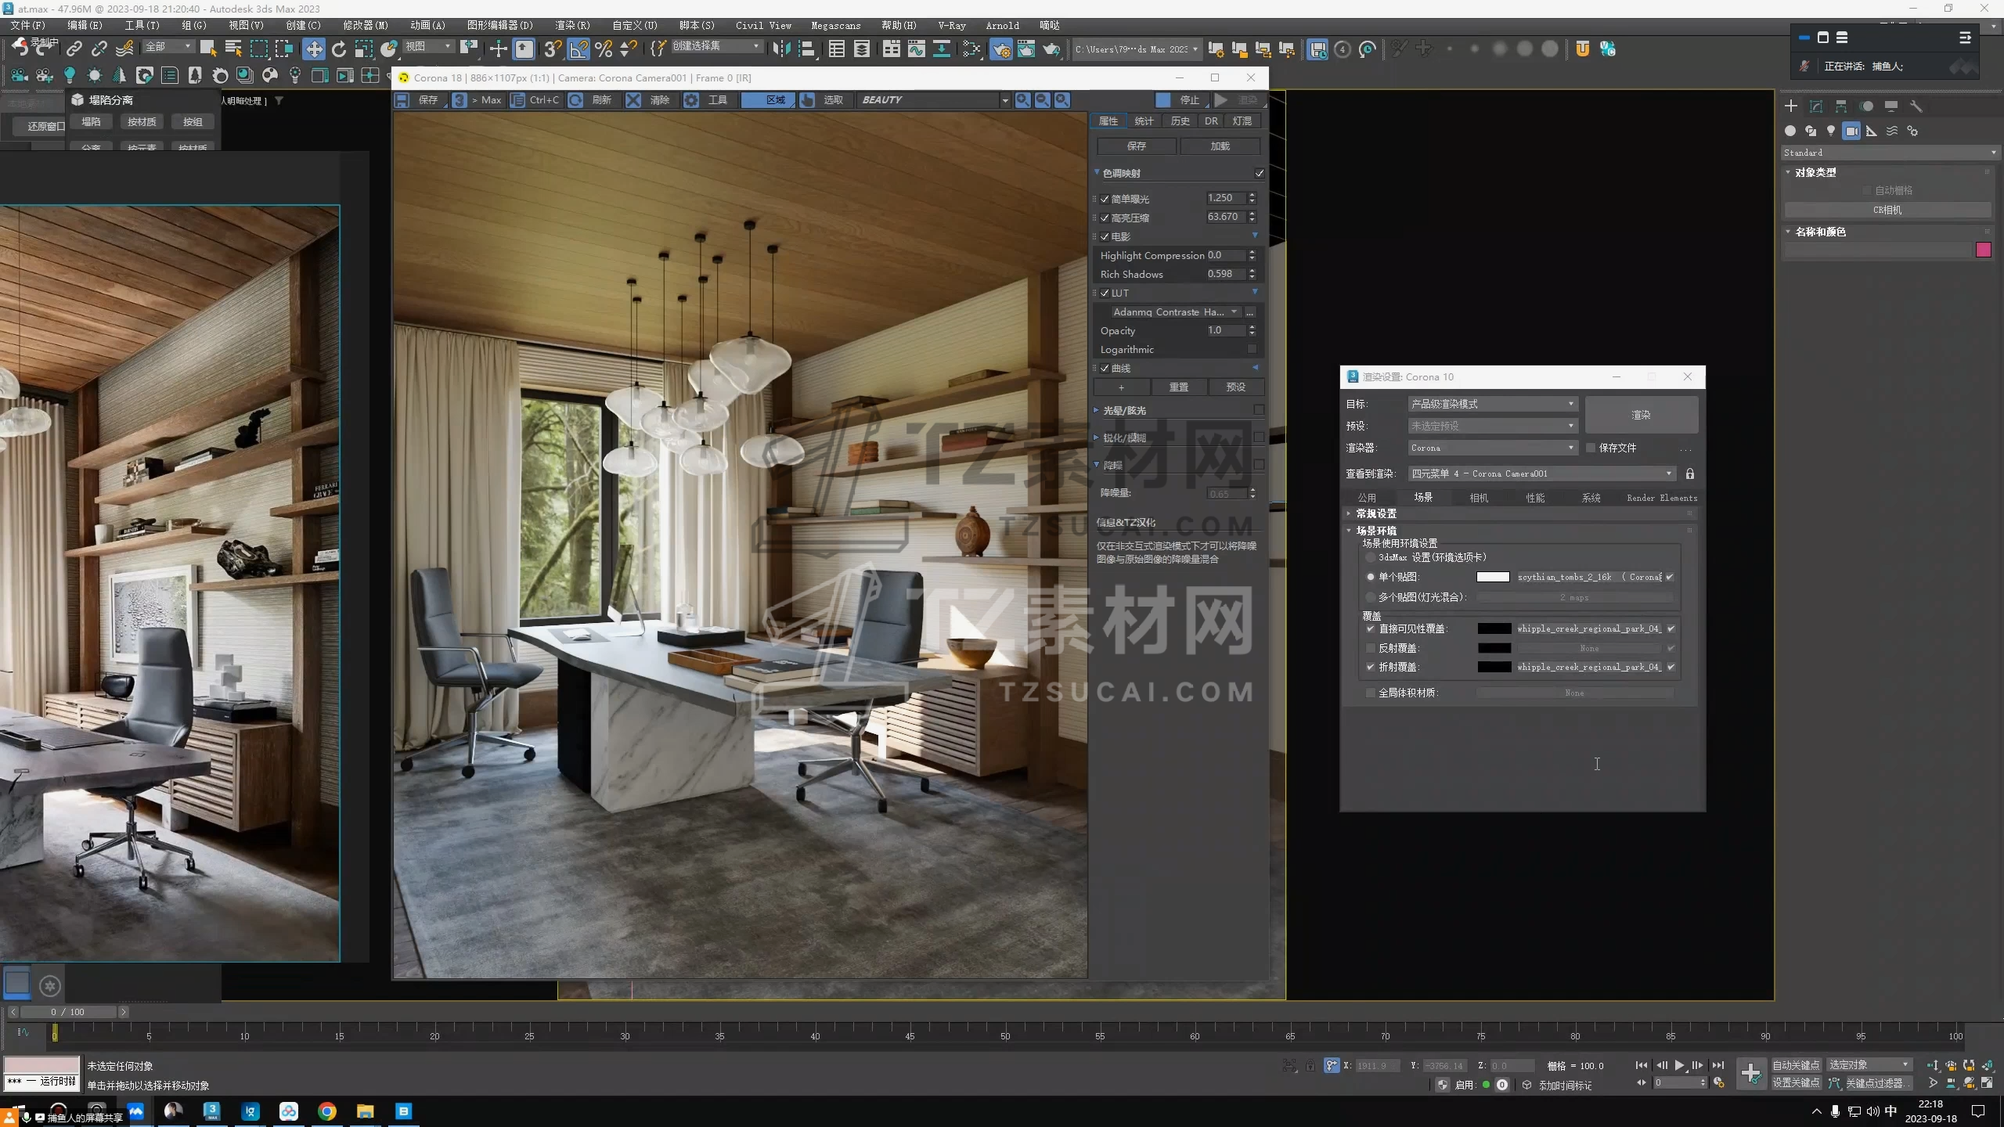The image size is (2004, 1127).
Task: Open Render Setup from main toolbar
Action: [1000, 49]
